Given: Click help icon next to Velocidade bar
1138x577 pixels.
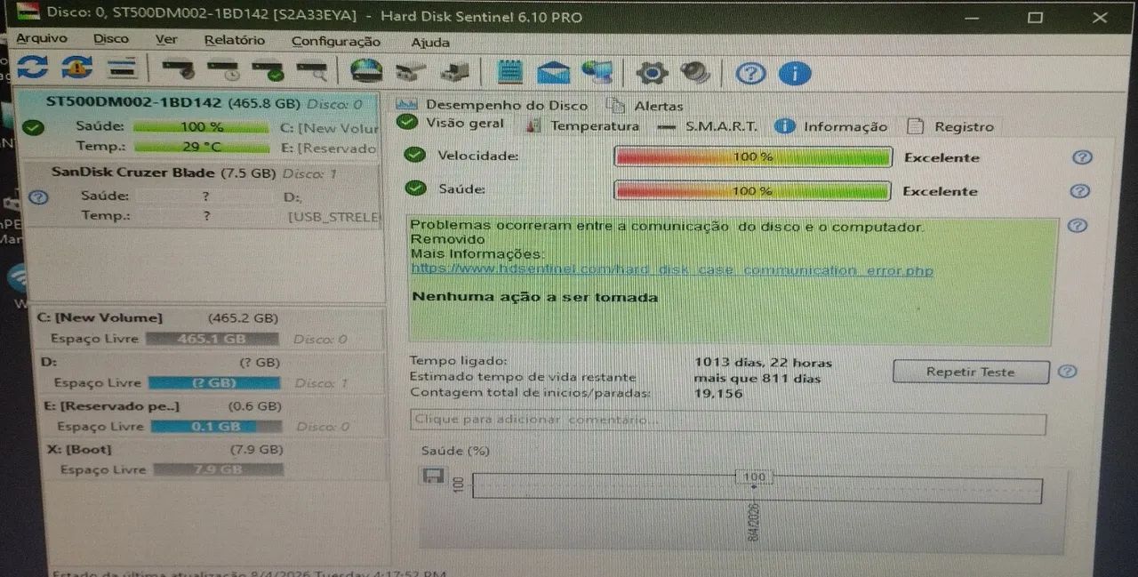Looking at the screenshot, I should (x=1082, y=157).
